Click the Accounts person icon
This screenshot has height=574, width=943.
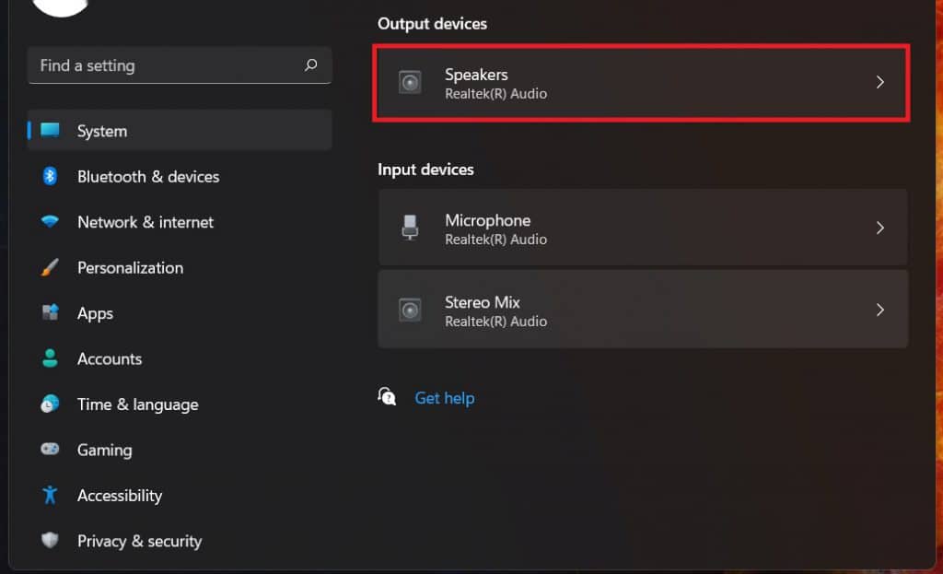(50, 358)
